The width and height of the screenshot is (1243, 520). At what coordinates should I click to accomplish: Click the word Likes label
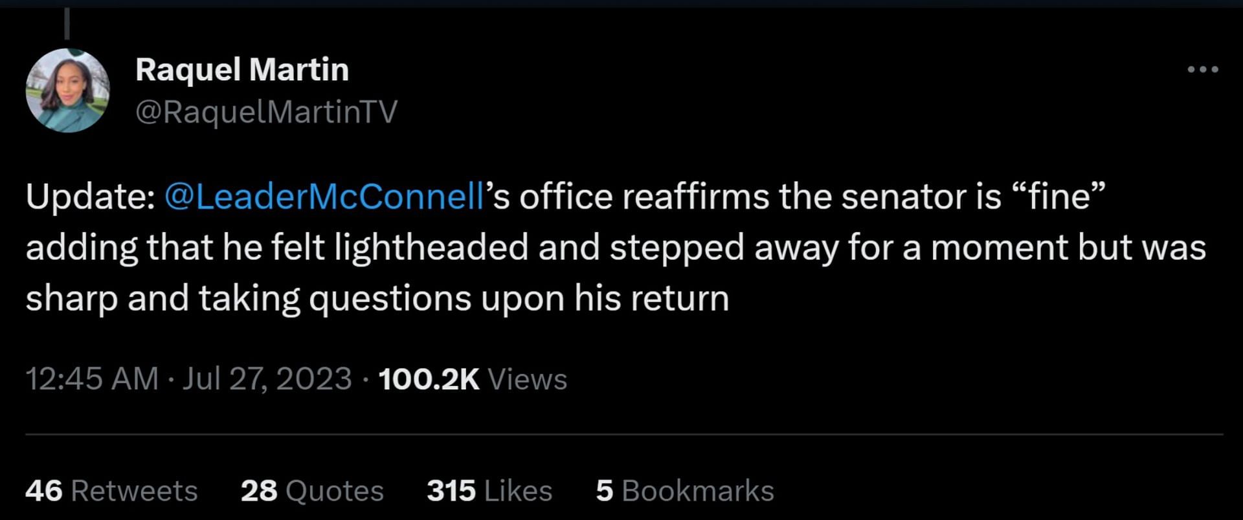(518, 491)
